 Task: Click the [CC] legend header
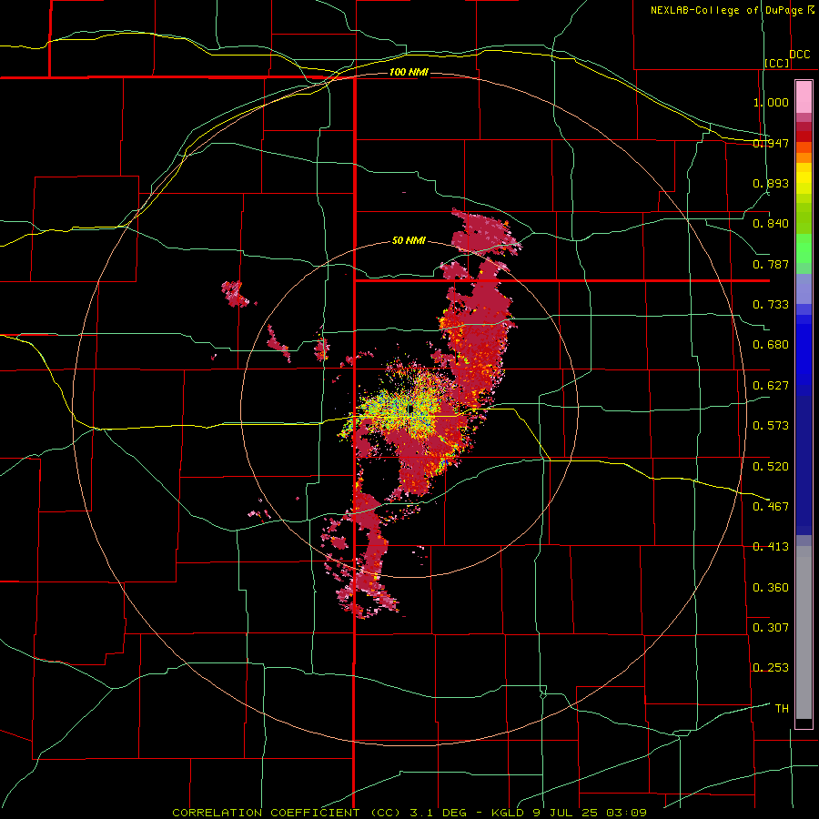tap(777, 63)
